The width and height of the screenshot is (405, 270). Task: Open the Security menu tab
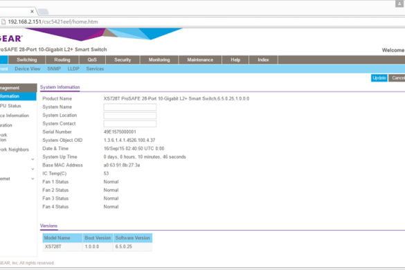pyautogui.click(x=123, y=60)
